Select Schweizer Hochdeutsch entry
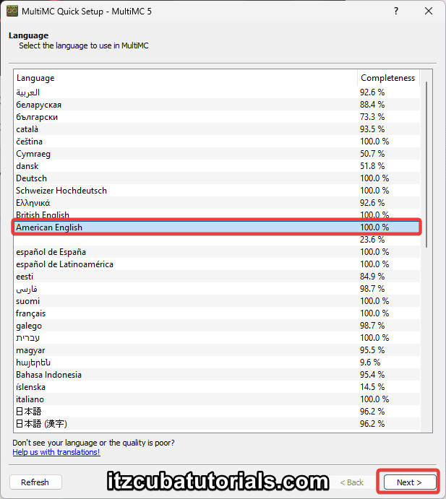The height and width of the screenshot is (499, 446). 61,191
